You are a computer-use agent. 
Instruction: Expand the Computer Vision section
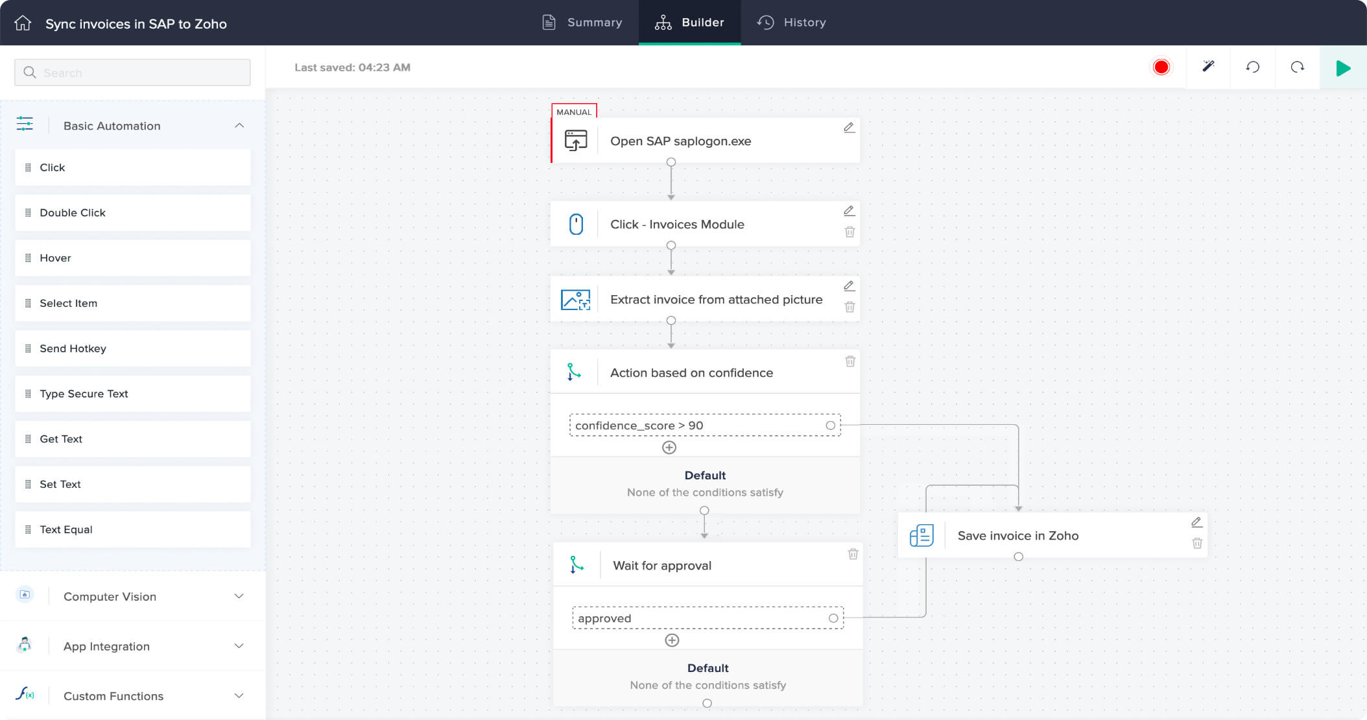pos(239,596)
